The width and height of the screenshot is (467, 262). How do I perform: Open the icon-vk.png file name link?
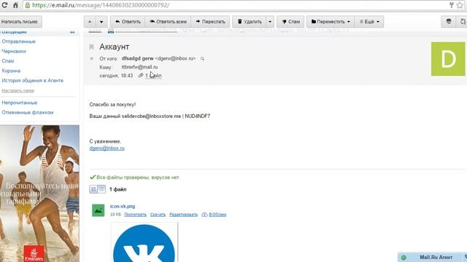click(x=123, y=206)
